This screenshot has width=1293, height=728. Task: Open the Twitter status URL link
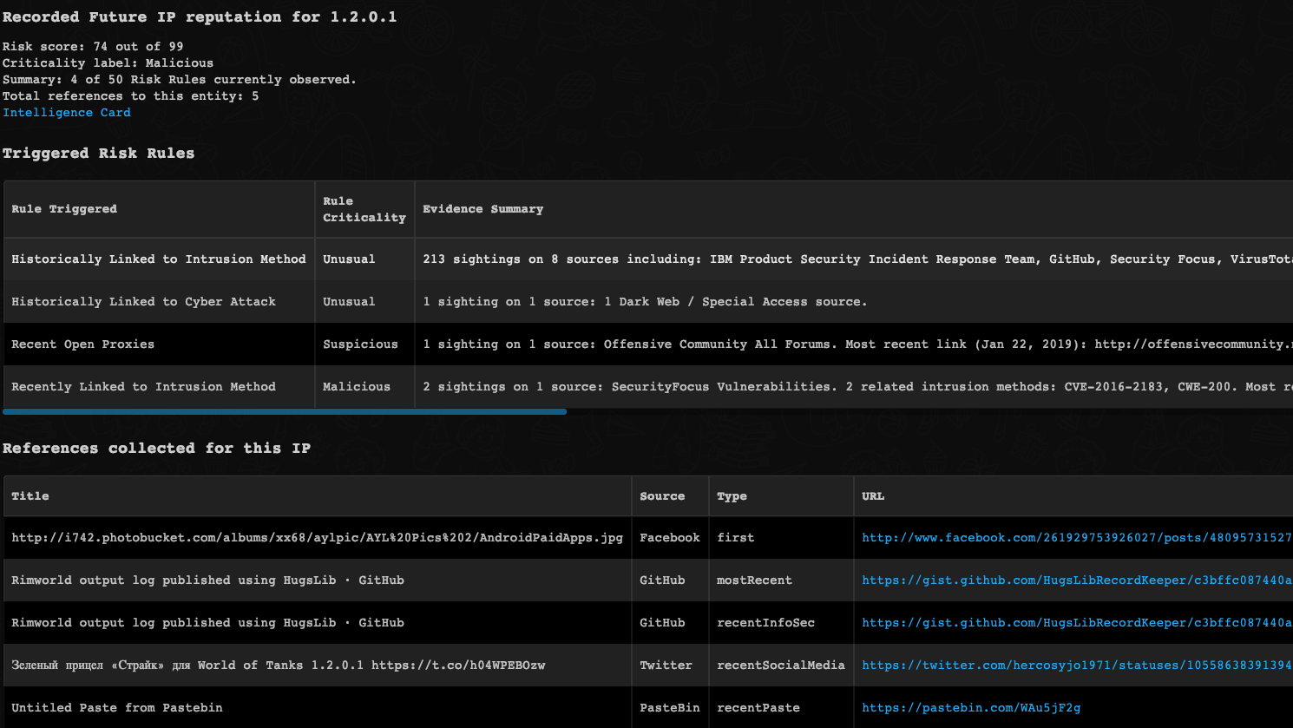pyautogui.click(x=1076, y=666)
